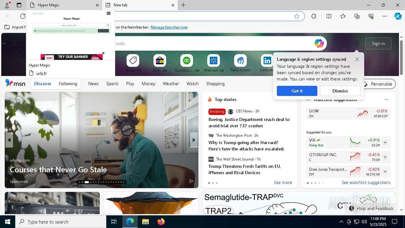
Task: Open watchlist card more options ellipsis
Action: click(x=386, y=99)
